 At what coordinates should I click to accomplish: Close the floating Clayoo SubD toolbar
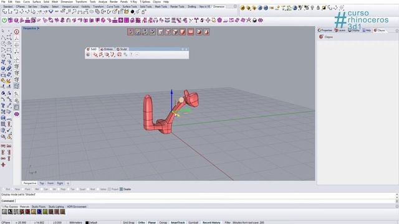[x=186, y=49]
